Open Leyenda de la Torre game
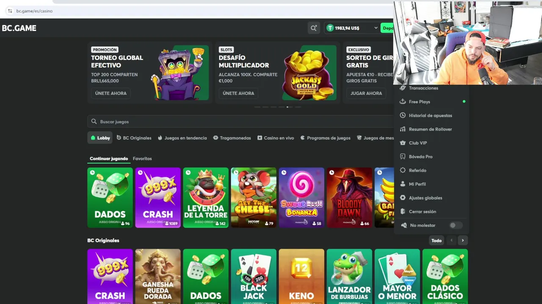Viewport: 542px width, 304px height. coord(206,198)
